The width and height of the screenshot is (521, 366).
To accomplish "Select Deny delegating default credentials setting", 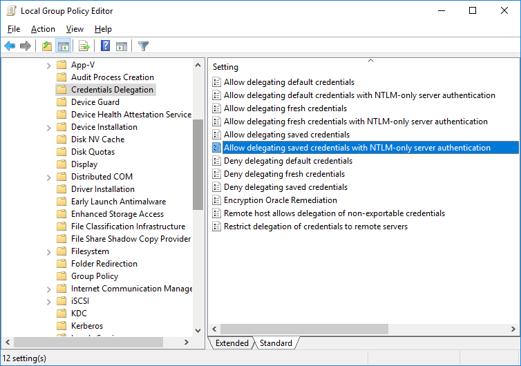I will pyautogui.click(x=287, y=161).
